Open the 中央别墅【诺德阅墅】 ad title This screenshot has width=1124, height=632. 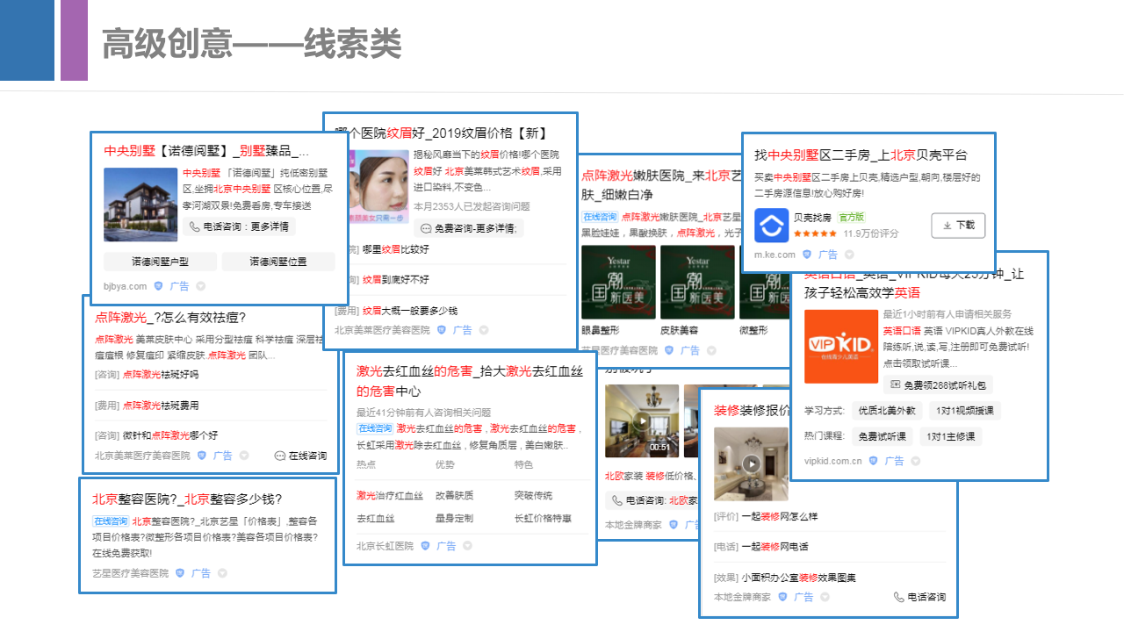point(206,150)
